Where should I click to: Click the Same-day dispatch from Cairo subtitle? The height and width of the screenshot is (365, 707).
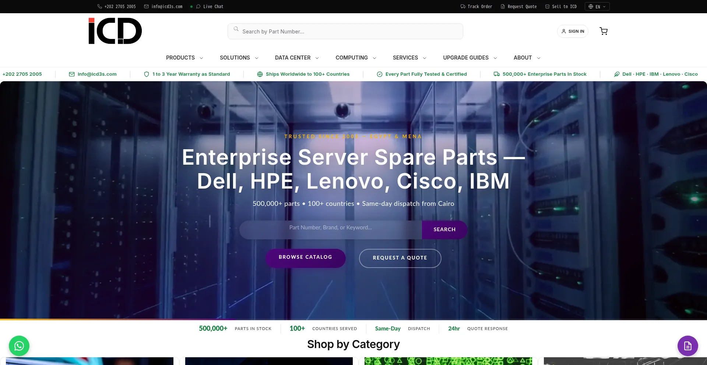(408, 204)
